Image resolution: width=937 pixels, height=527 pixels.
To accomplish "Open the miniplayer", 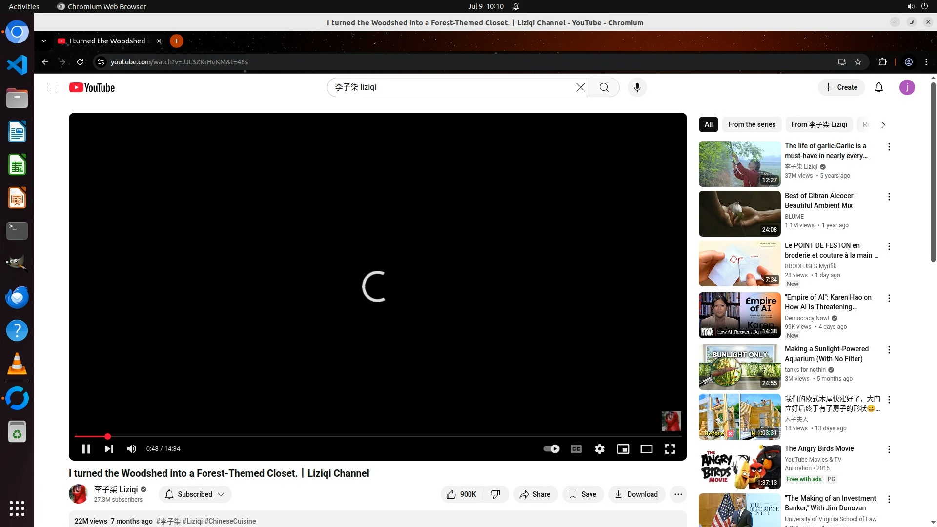I will click(623, 449).
